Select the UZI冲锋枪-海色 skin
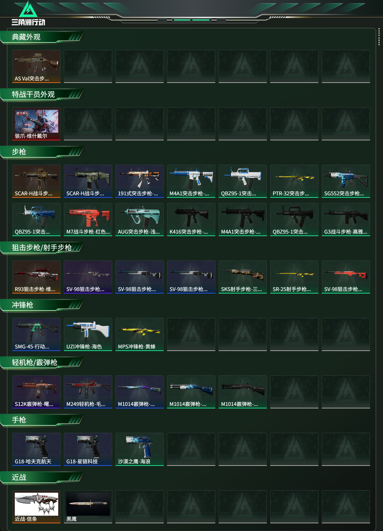The width and height of the screenshot is (383, 531). [88, 334]
